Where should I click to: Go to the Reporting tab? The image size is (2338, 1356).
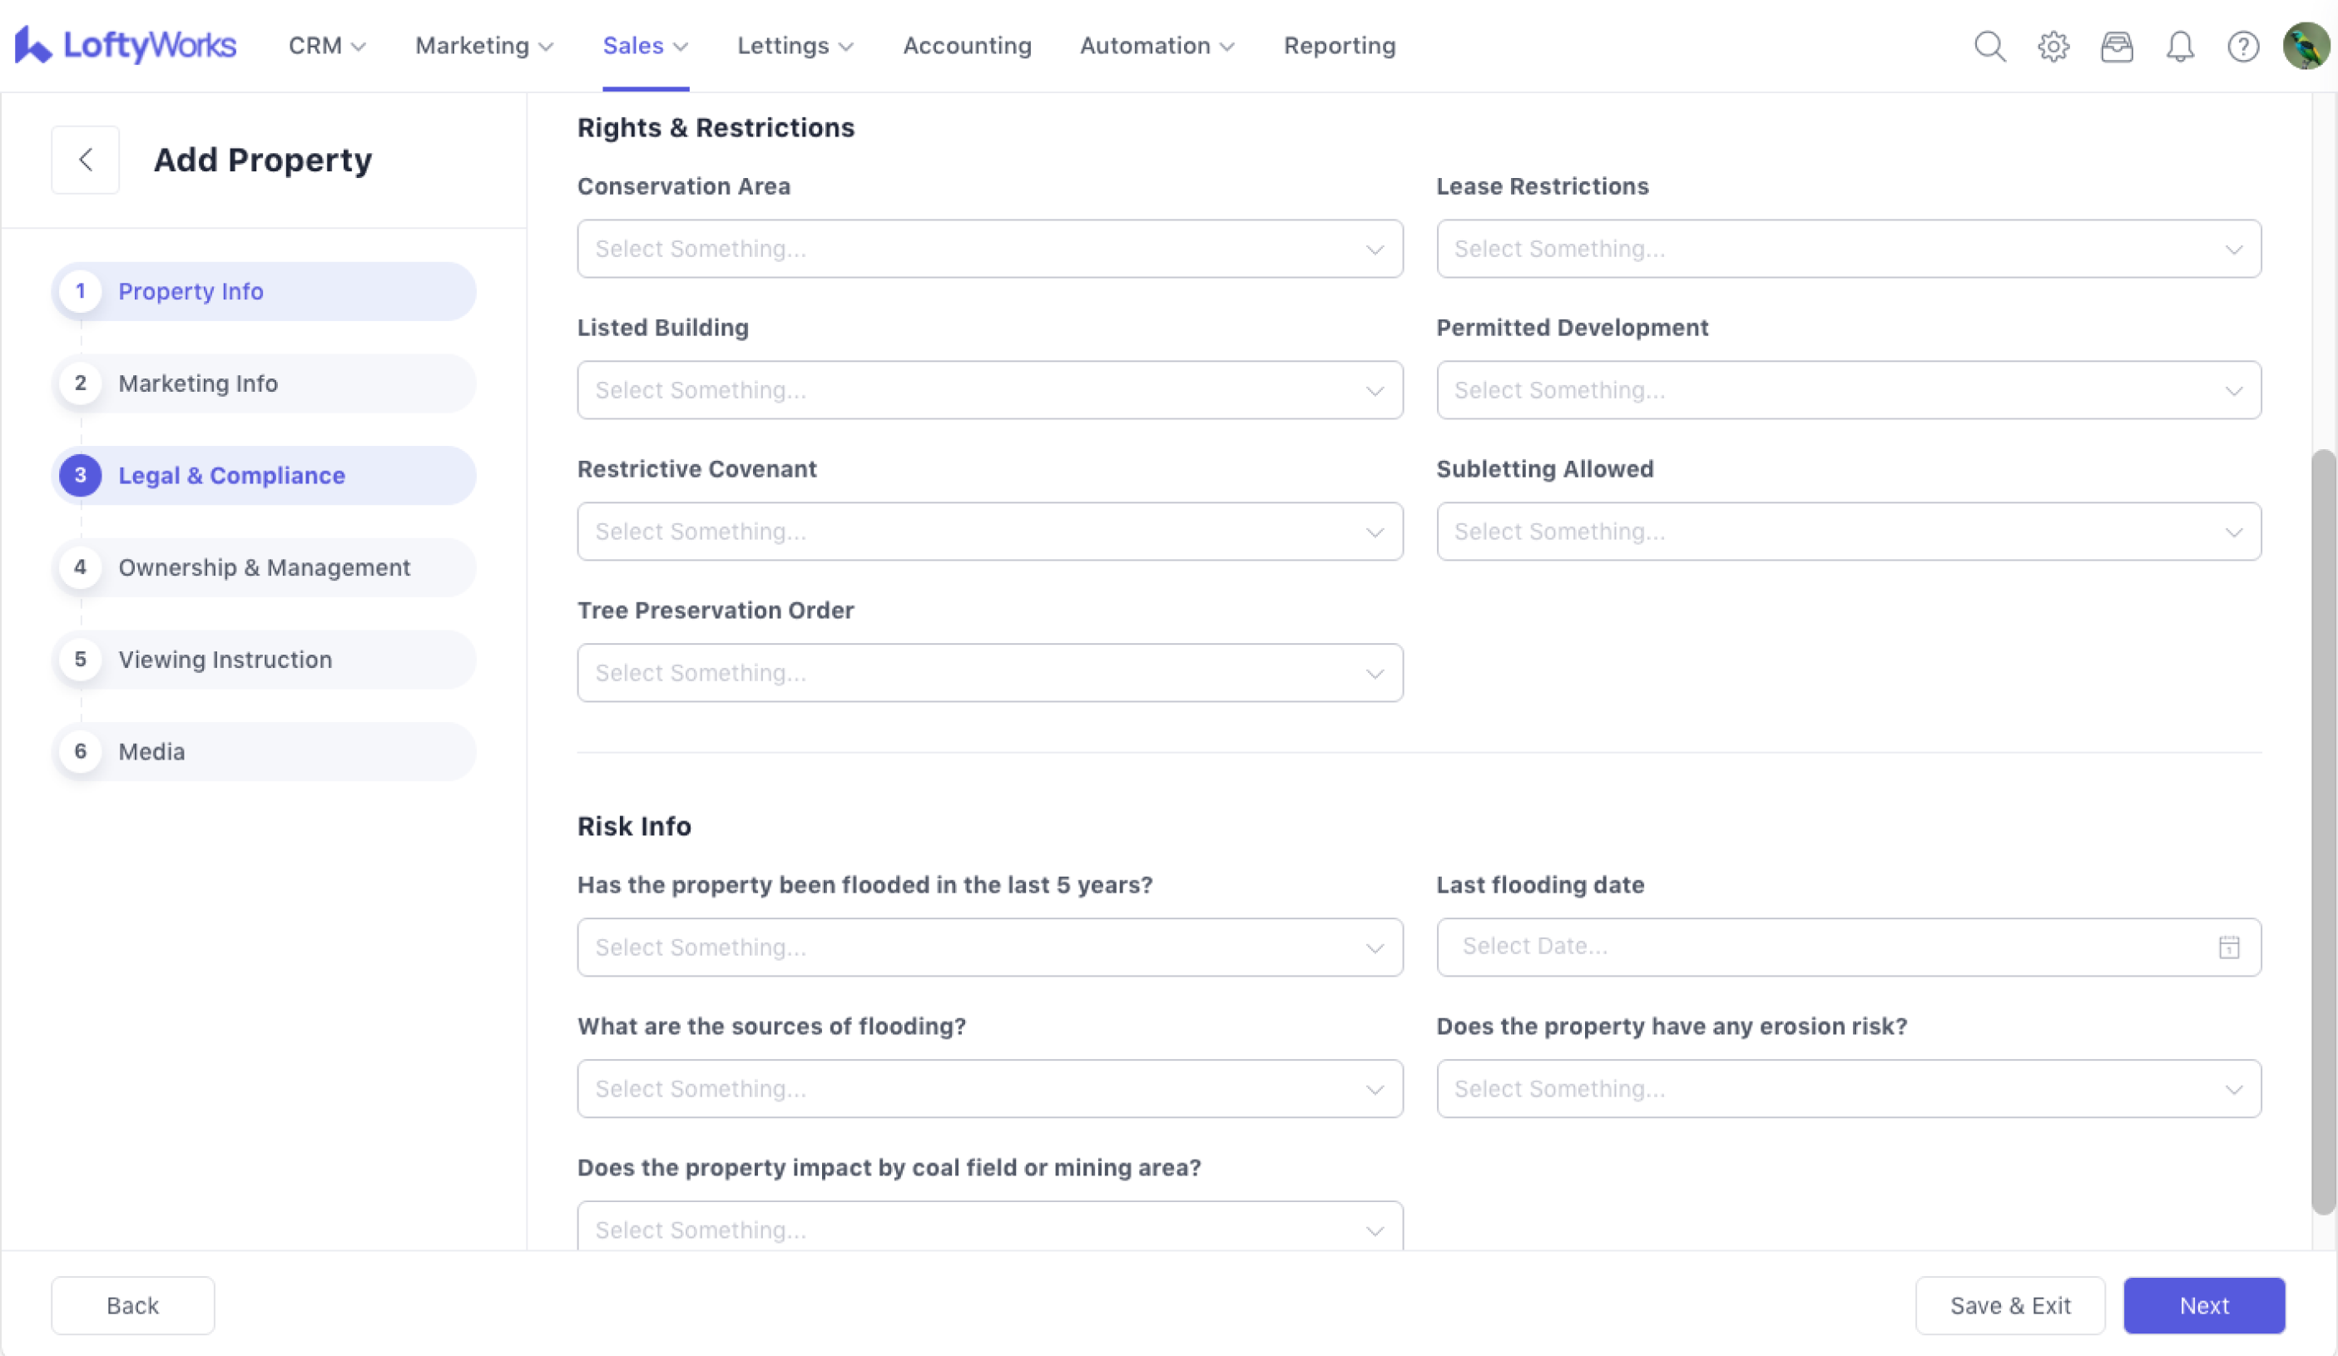click(x=1339, y=46)
